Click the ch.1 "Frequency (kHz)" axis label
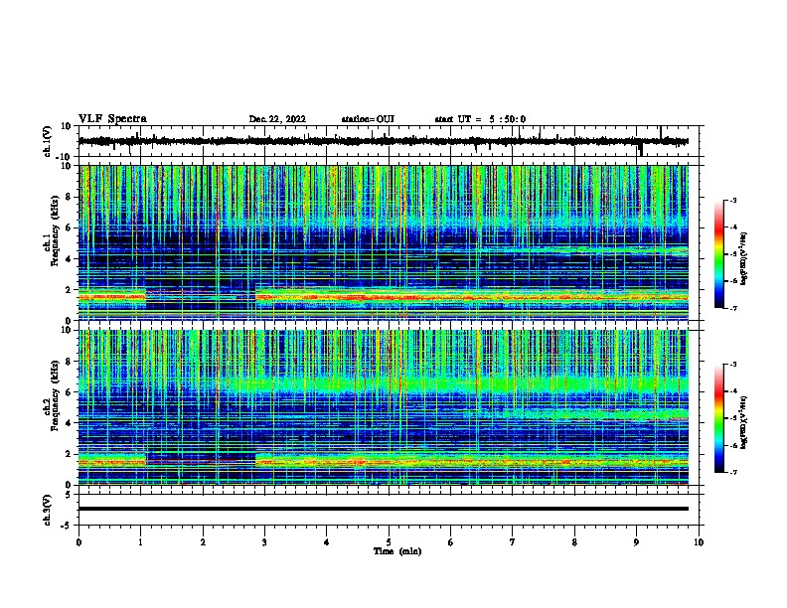This screenshot has width=787, height=608. point(56,231)
